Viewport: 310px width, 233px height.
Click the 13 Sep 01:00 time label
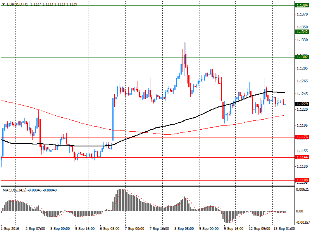click(284, 229)
